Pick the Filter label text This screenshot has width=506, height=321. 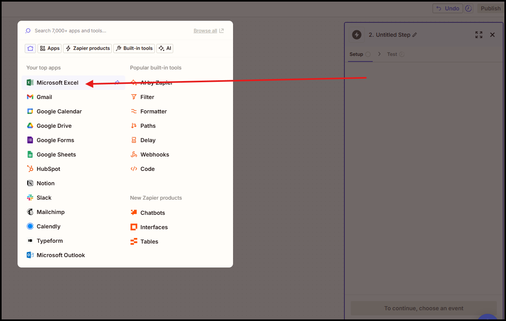pos(147,97)
